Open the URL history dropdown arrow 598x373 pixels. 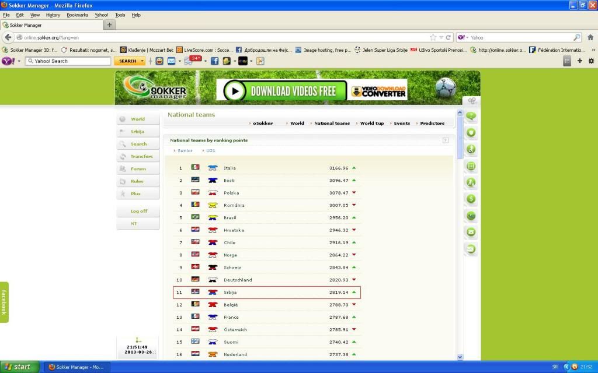[x=441, y=37]
